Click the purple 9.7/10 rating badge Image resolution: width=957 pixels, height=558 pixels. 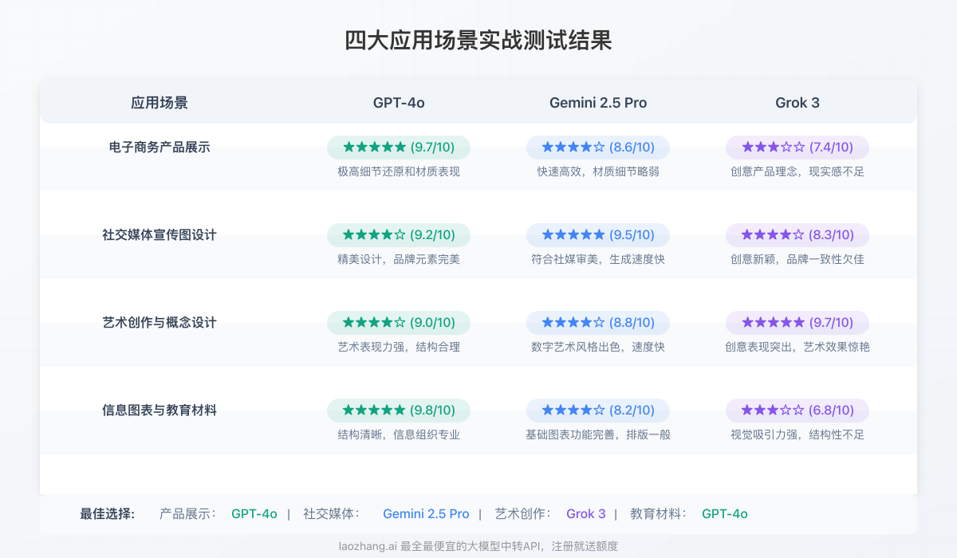point(797,323)
